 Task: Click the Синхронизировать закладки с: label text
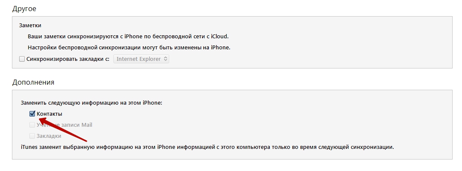coord(65,59)
